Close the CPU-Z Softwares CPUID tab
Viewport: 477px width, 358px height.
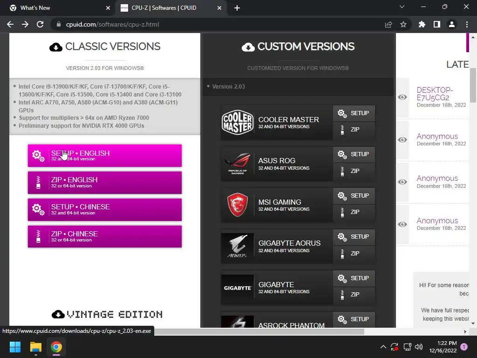click(219, 8)
